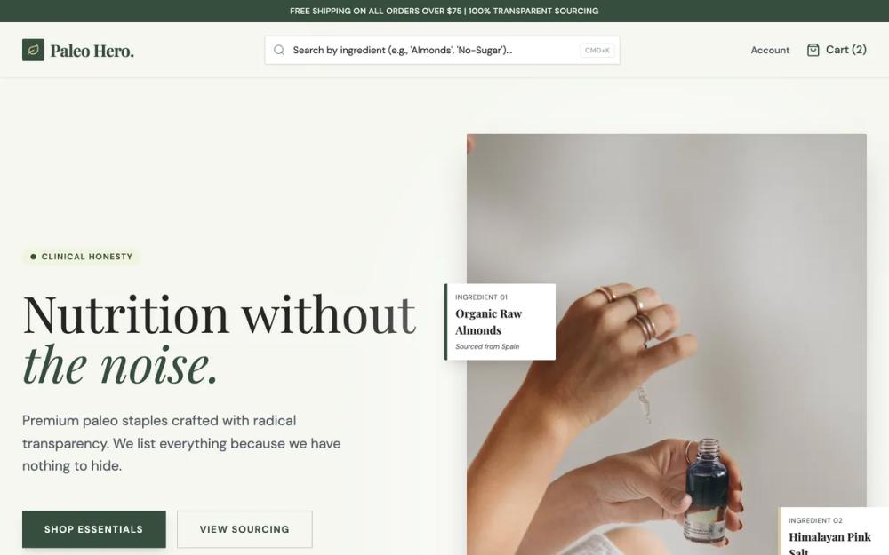The width and height of the screenshot is (889, 555).
Task: Click the Clinical Honesty tag
Action: (81, 257)
